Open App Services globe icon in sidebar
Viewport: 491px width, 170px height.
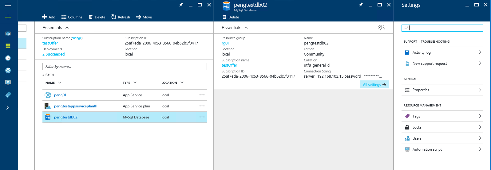coord(8,70)
